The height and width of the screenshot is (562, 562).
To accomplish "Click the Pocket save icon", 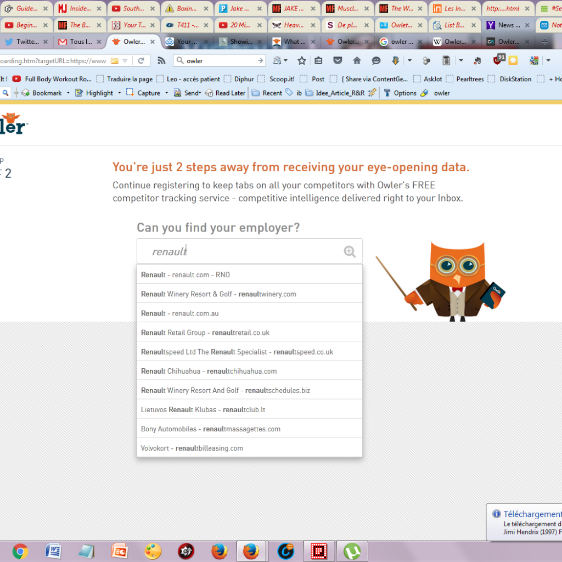I will coord(338,60).
